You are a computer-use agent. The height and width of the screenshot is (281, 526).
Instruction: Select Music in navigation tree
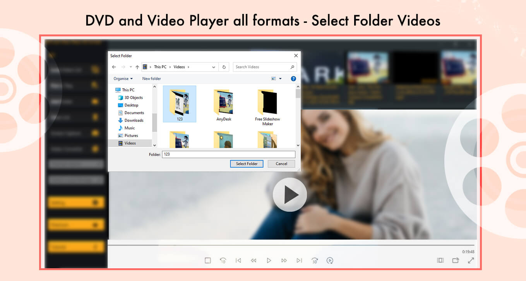tap(126, 128)
